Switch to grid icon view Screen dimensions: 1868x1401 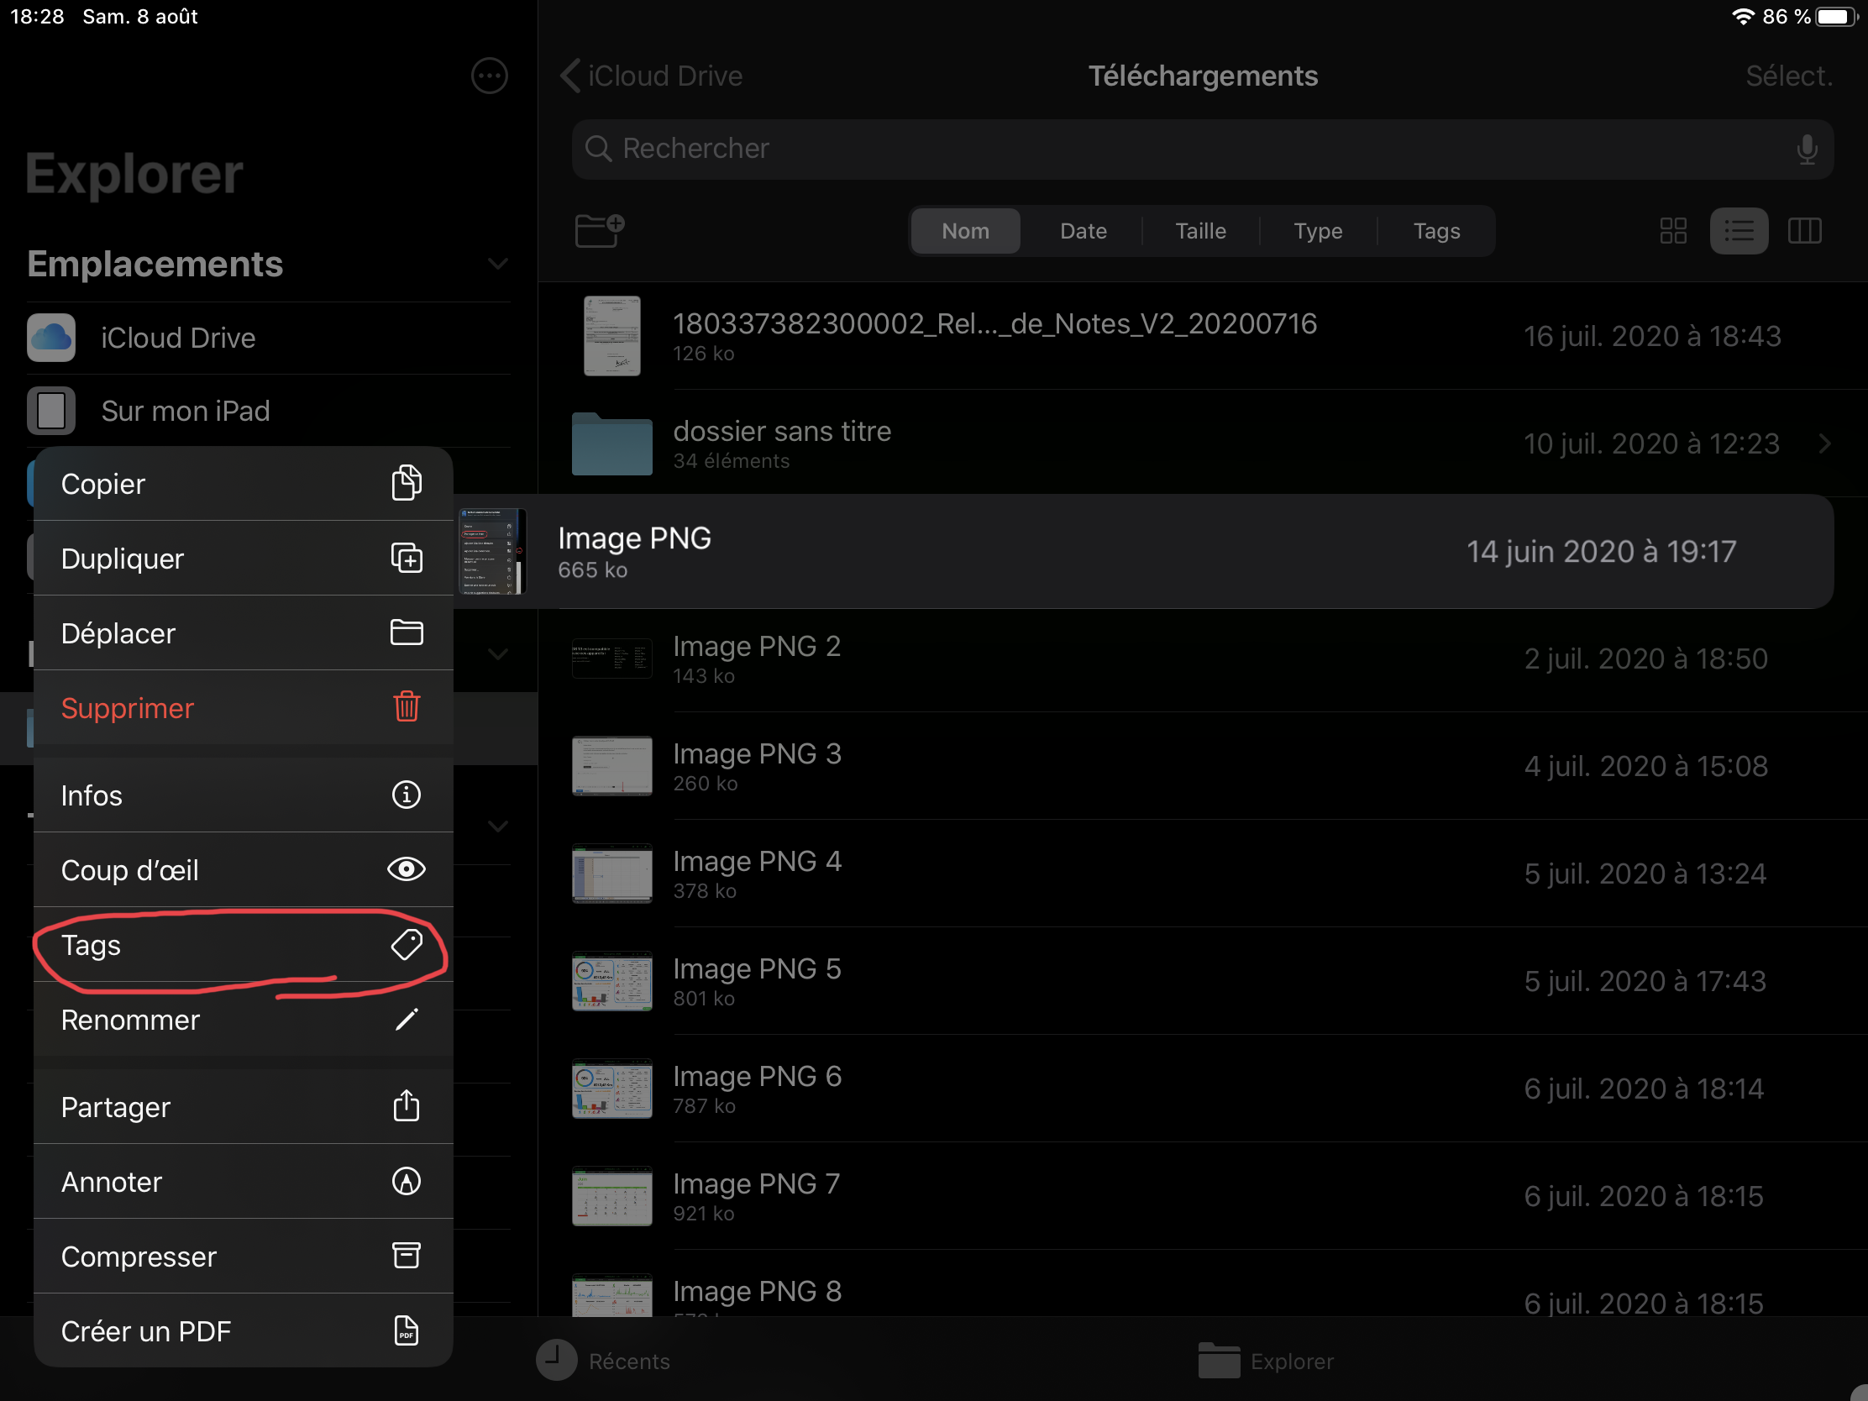click(x=1672, y=230)
